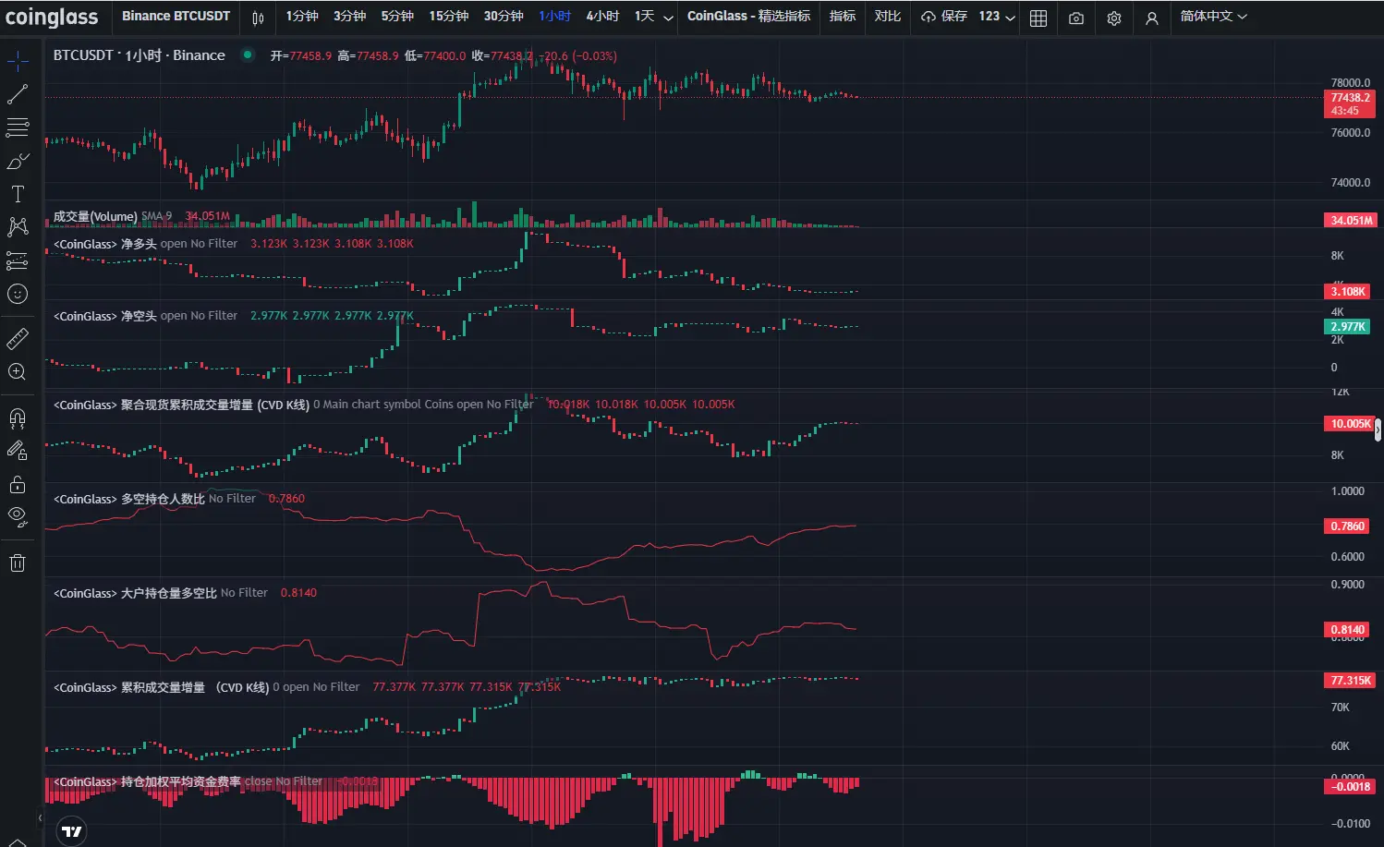Select the ruler measure tool
The height and width of the screenshot is (847, 1384).
coord(18,340)
